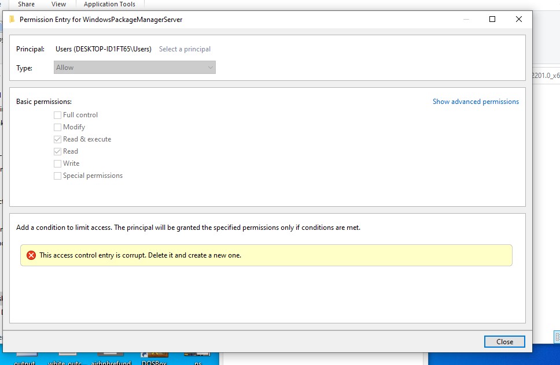
Task: Open the Type Allow dropdown
Action: [135, 68]
